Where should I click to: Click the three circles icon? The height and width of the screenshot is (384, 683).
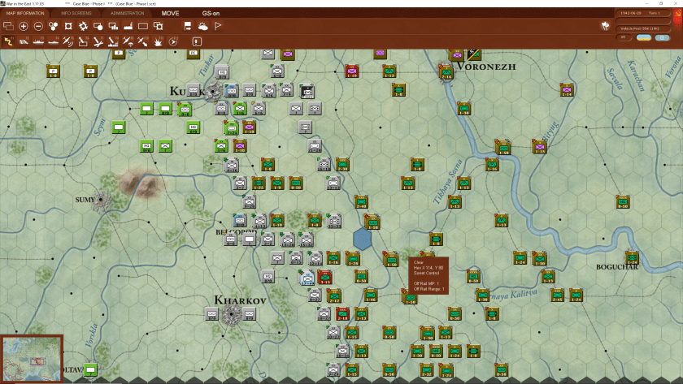coord(53,27)
